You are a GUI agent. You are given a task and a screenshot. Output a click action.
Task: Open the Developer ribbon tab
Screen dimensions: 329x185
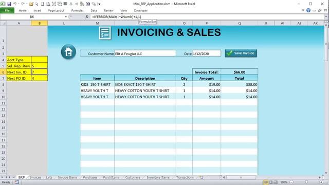141,10
